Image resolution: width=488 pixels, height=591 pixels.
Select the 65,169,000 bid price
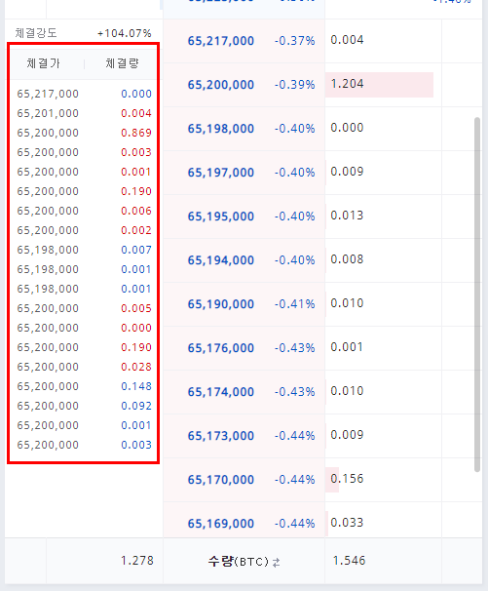pos(221,524)
